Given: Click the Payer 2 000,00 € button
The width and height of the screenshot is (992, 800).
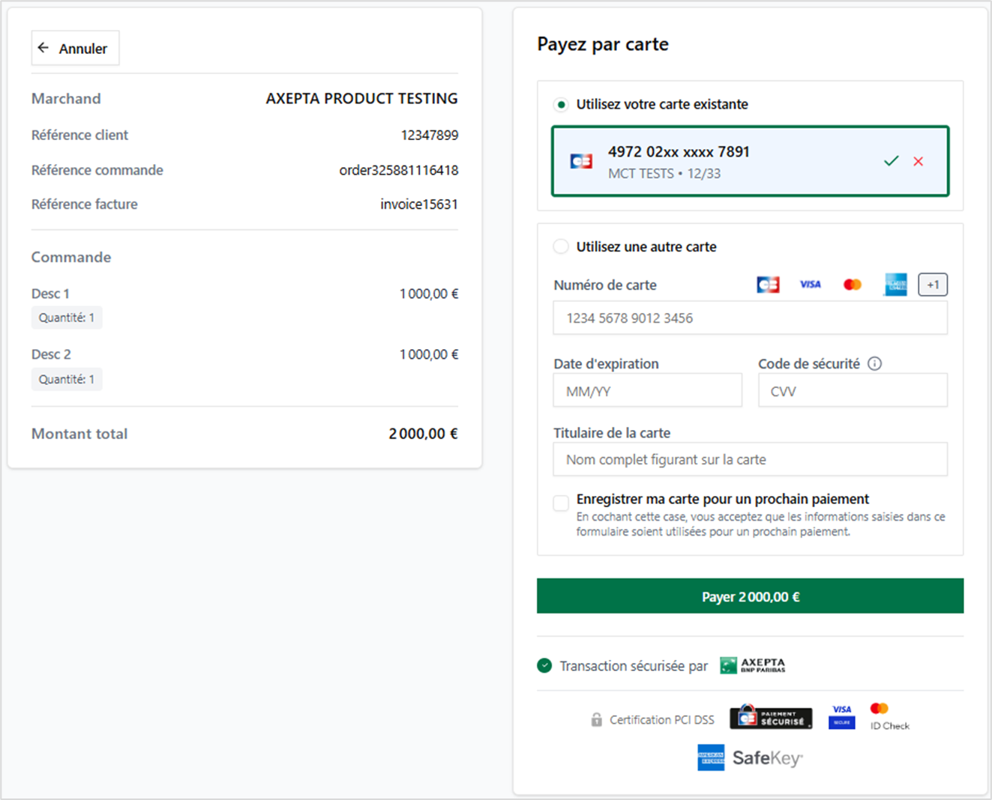Looking at the screenshot, I should click(750, 596).
